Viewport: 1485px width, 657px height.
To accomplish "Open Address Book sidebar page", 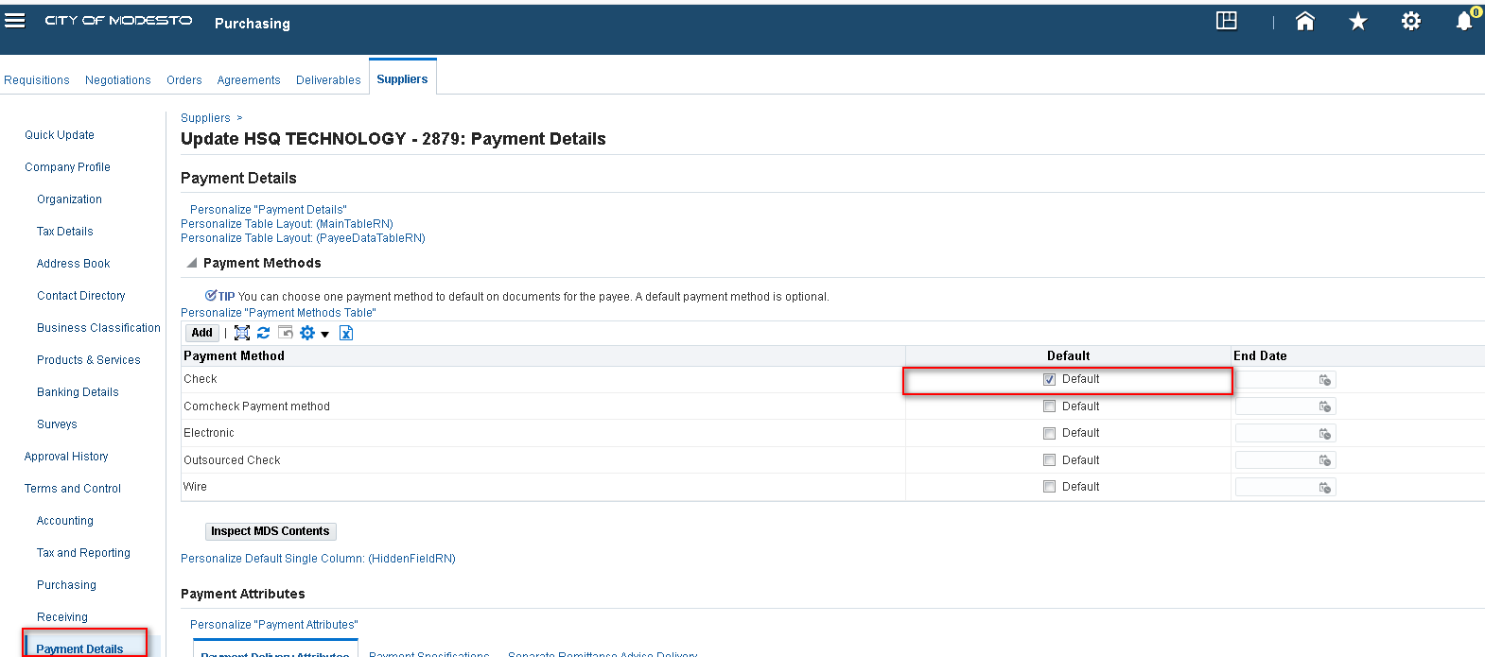I will coord(73,264).
